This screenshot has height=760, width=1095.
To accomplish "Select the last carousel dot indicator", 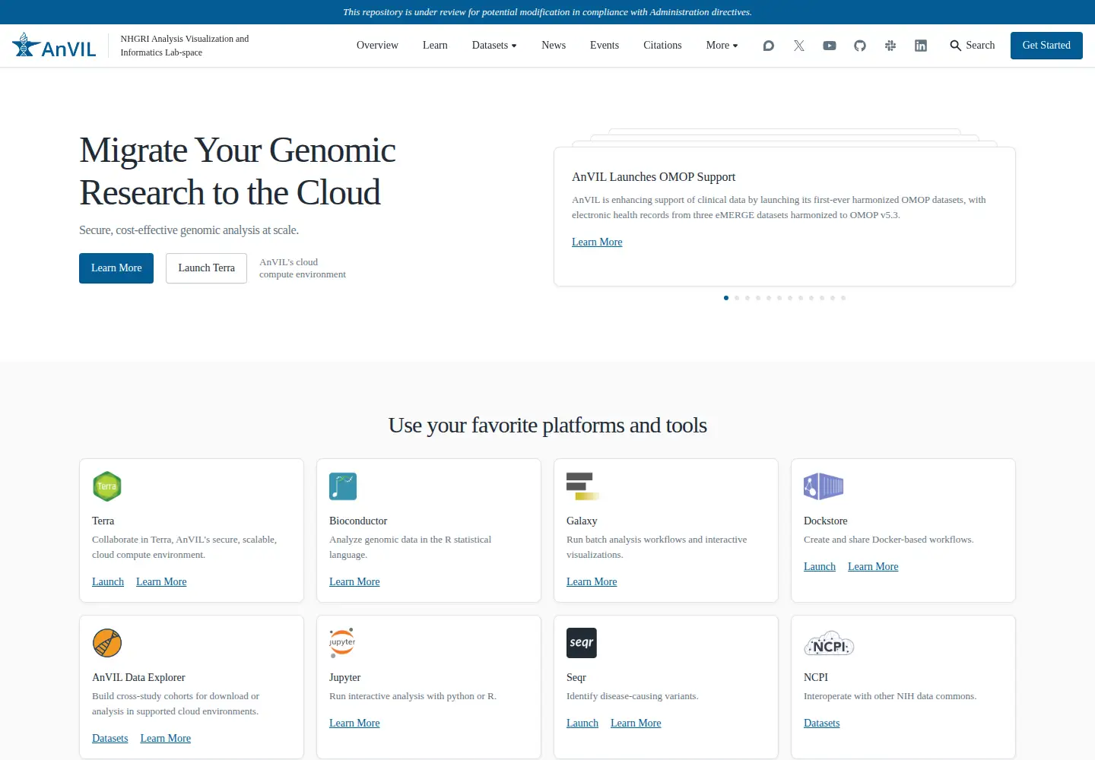I will [x=843, y=298].
